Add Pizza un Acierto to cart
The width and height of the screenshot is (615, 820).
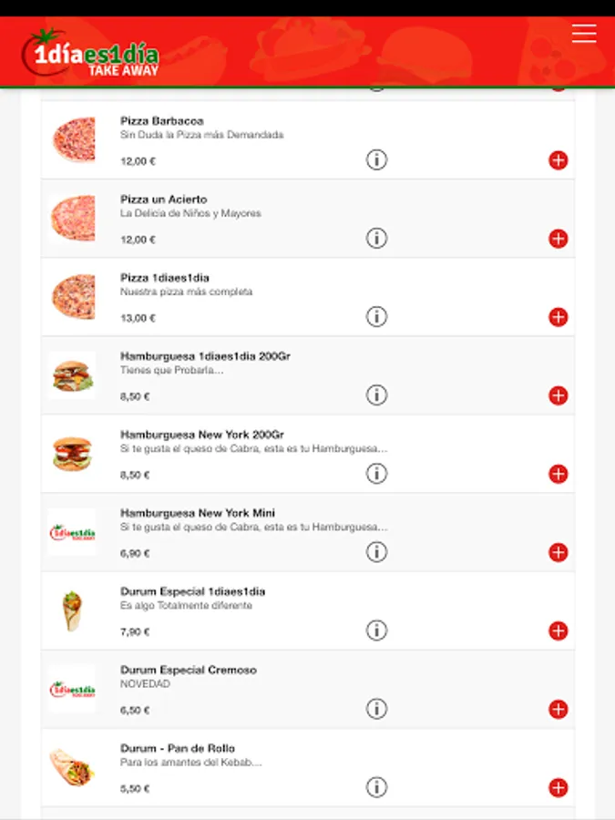(x=559, y=239)
